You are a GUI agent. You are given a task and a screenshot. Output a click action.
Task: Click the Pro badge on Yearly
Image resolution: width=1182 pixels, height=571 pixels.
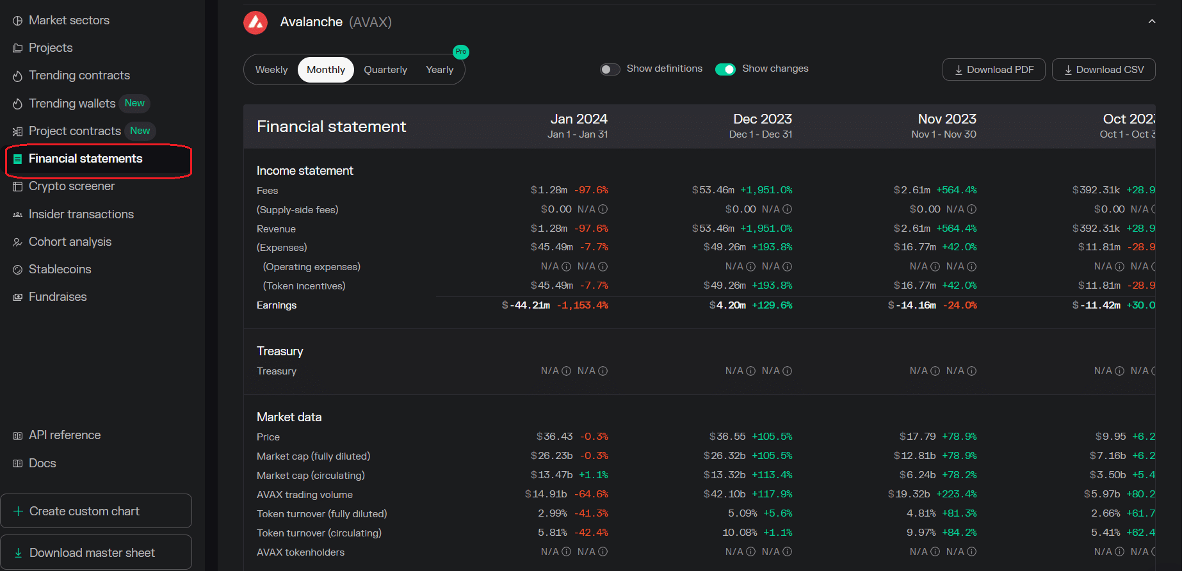(461, 52)
